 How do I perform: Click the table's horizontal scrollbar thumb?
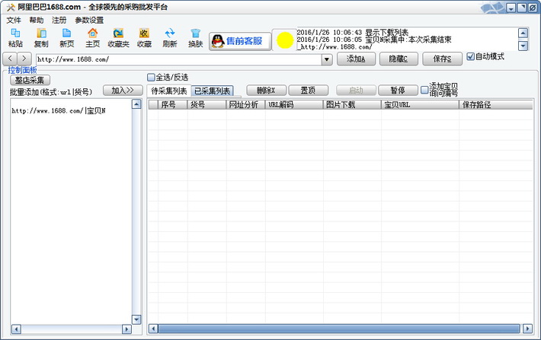pyautogui.click(x=339, y=329)
